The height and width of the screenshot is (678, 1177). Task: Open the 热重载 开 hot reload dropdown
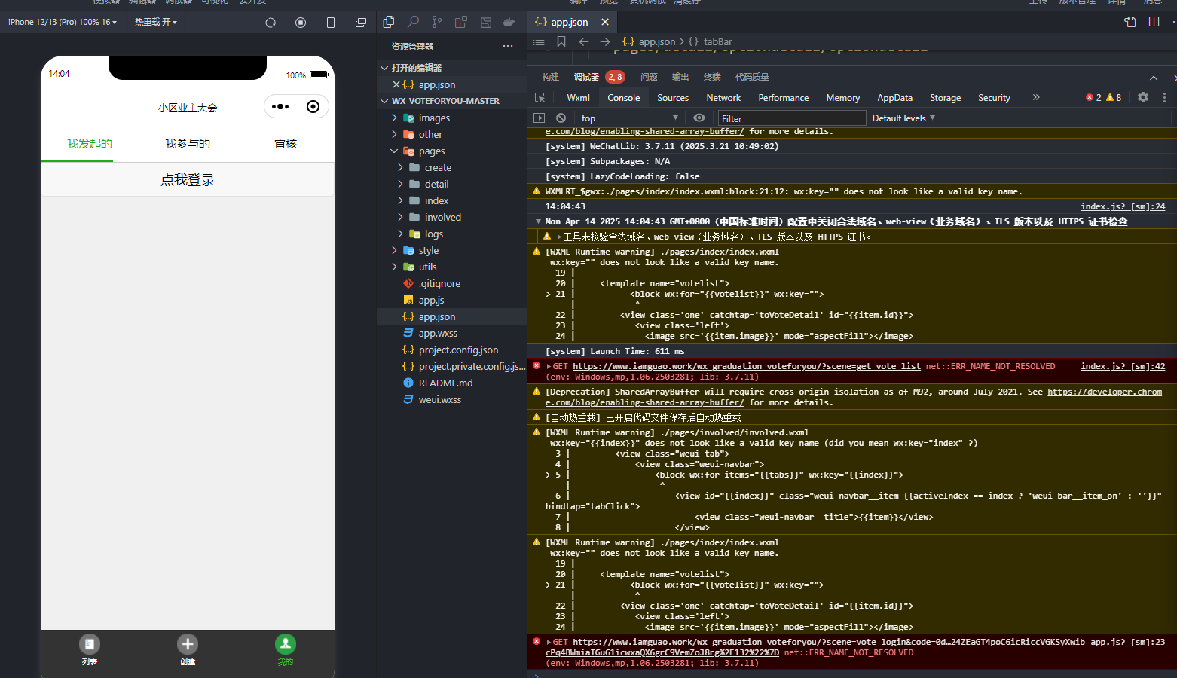156,22
